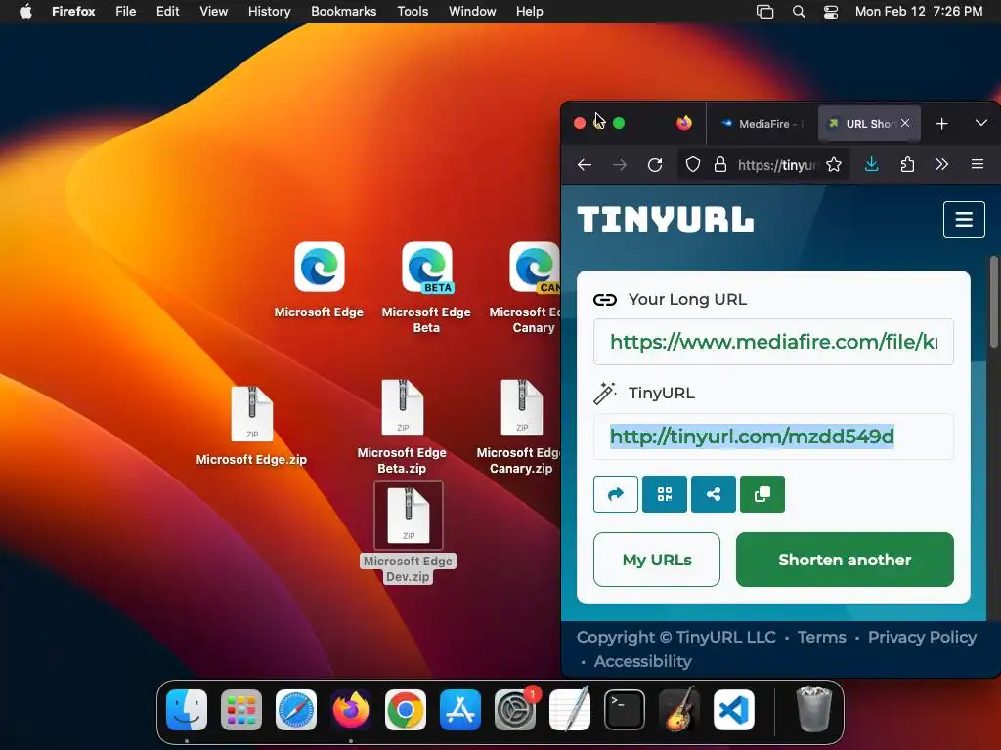1001x750 pixels.
Task: Select the Microsoft Edge Dev.zip file
Action: coord(408,534)
